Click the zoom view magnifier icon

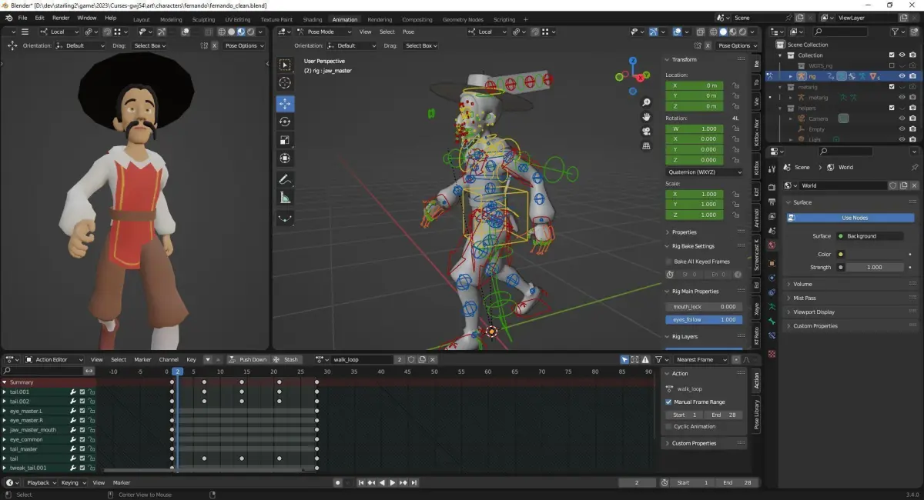[x=647, y=102]
